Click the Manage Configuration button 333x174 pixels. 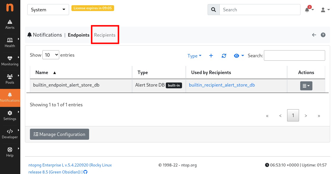point(59,134)
